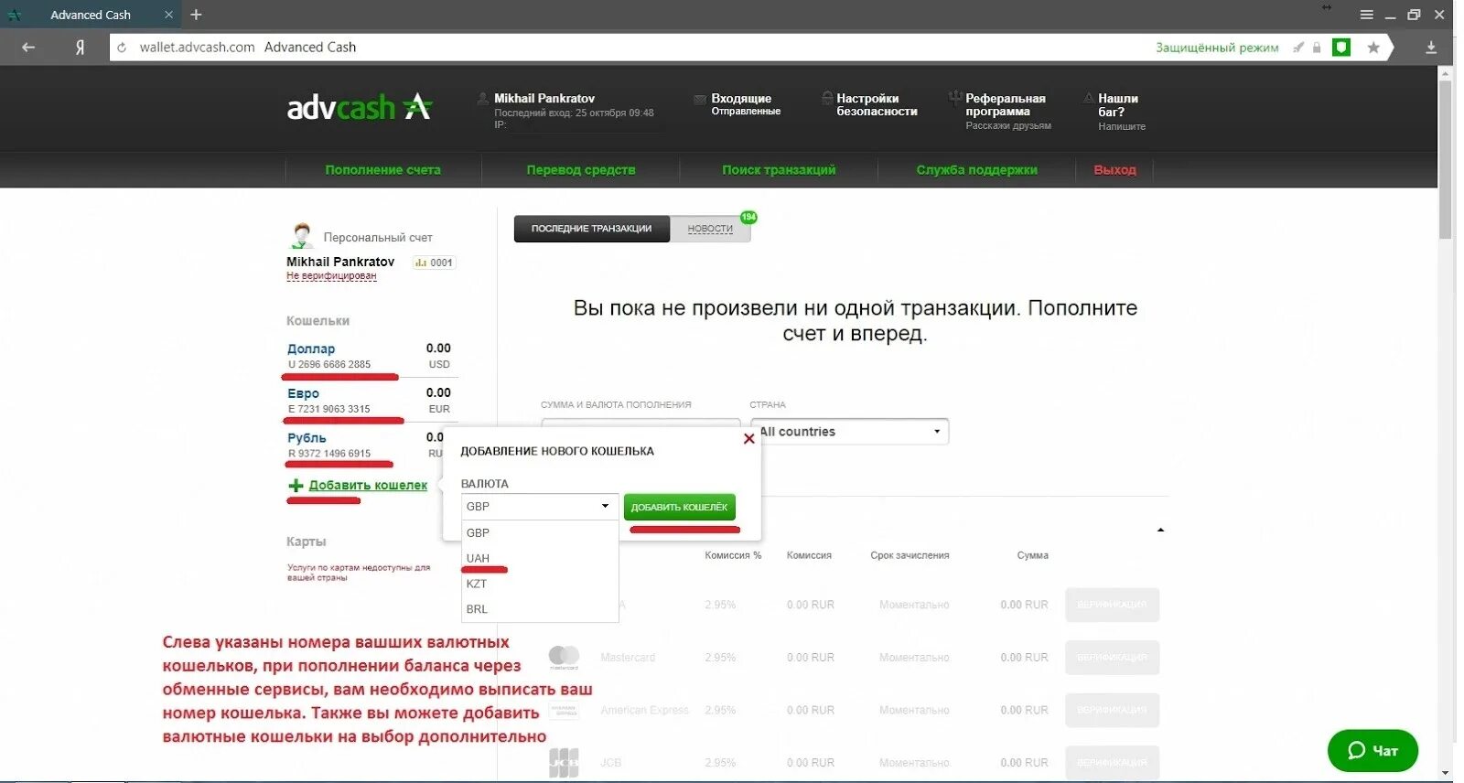
Task: Click Выход to log out
Action: [x=1114, y=170]
